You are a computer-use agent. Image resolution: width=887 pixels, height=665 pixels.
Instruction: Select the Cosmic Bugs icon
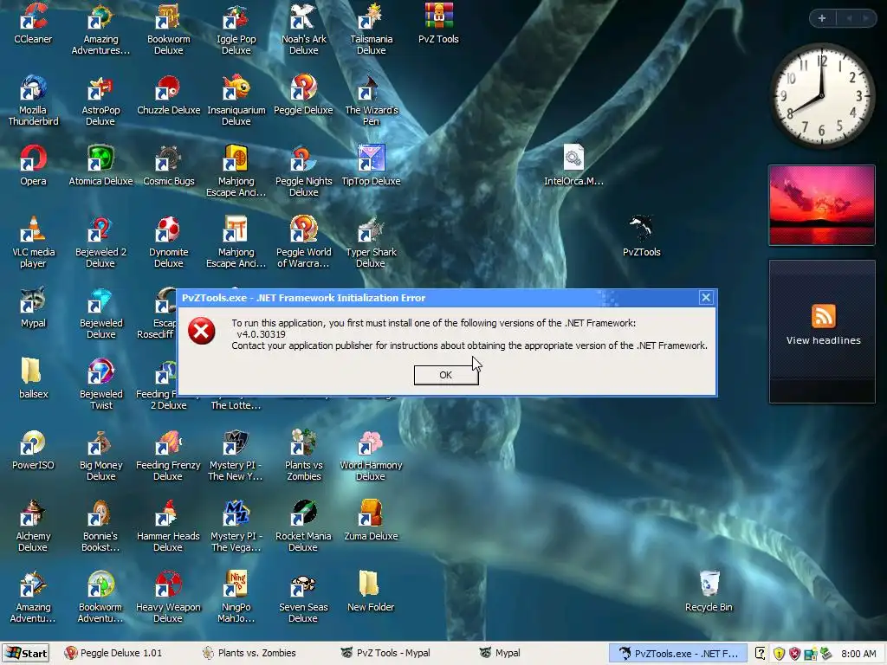coord(168,165)
